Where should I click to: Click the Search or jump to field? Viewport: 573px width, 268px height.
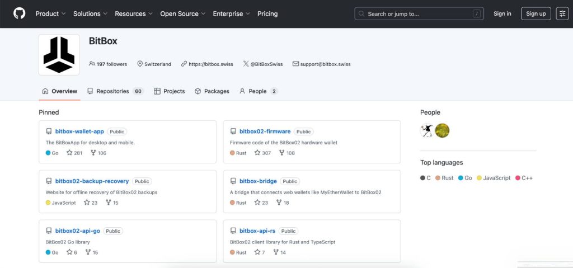(420, 13)
